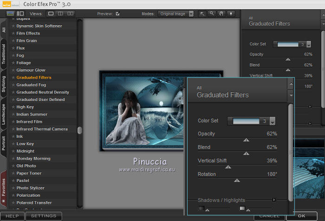The width and height of the screenshot is (325, 221).
Task: Open the Color Set dropdown arrow
Action: (273, 121)
